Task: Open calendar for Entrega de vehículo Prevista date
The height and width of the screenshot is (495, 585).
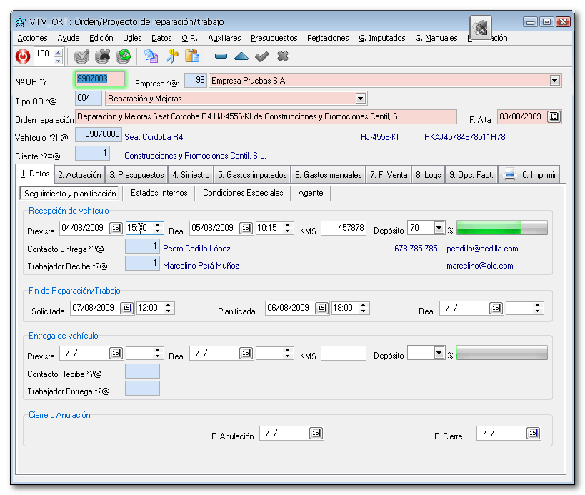Action: (116, 353)
